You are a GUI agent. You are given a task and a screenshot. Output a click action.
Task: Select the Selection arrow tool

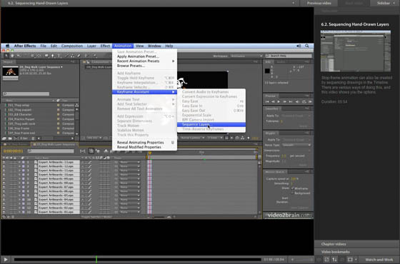6,56
